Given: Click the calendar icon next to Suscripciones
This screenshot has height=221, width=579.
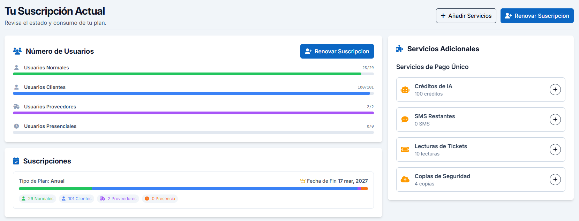Looking at the screenshot, I should 16,161.
